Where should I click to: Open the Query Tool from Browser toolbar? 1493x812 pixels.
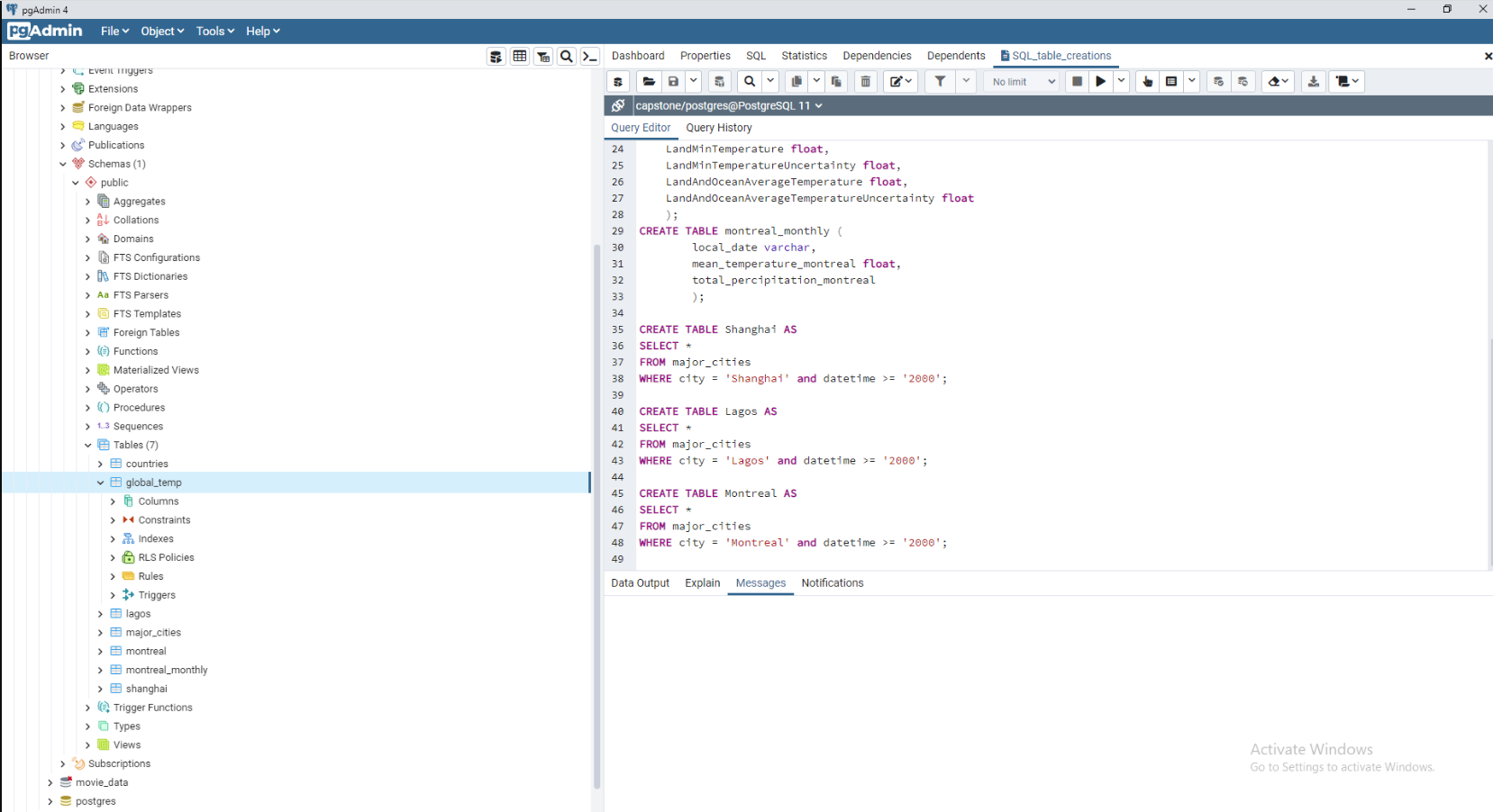coord(496,57)
